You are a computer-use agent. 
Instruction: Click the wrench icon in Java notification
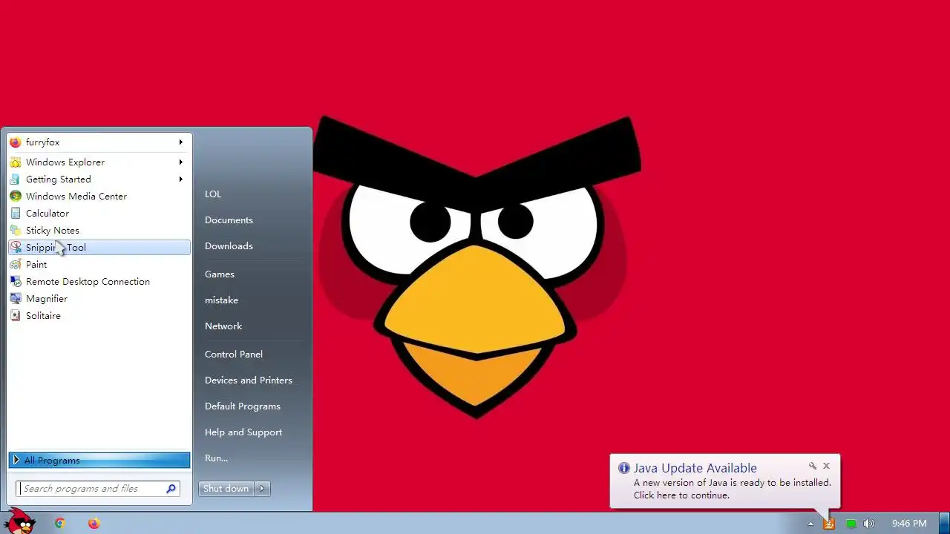click(813, 467)
